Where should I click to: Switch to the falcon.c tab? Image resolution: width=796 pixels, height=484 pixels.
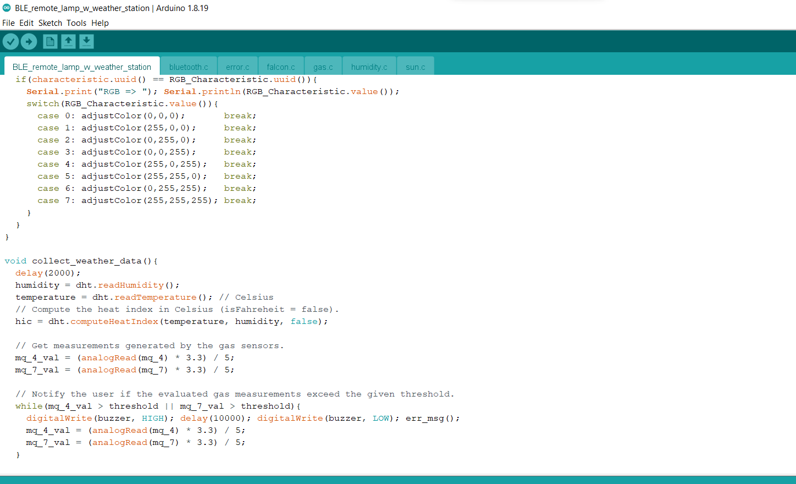click(280, 67)
